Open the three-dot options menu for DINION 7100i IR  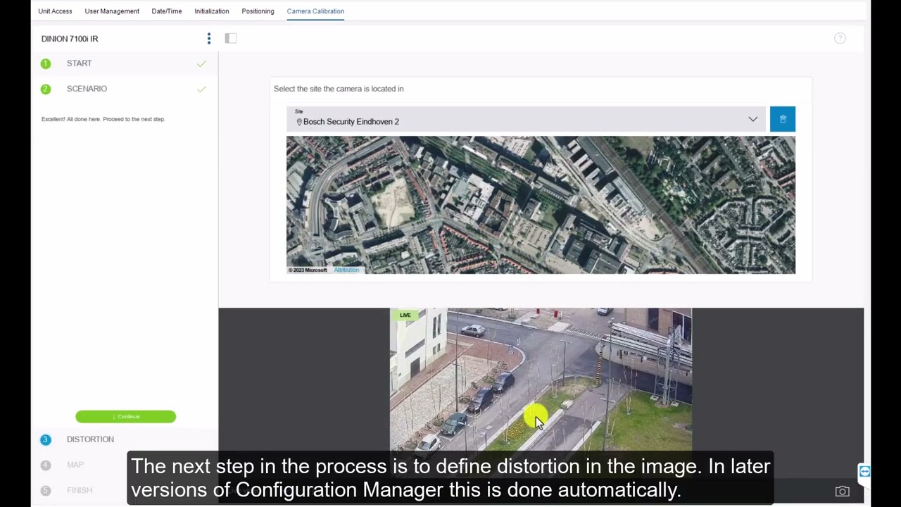coord(208,38)
